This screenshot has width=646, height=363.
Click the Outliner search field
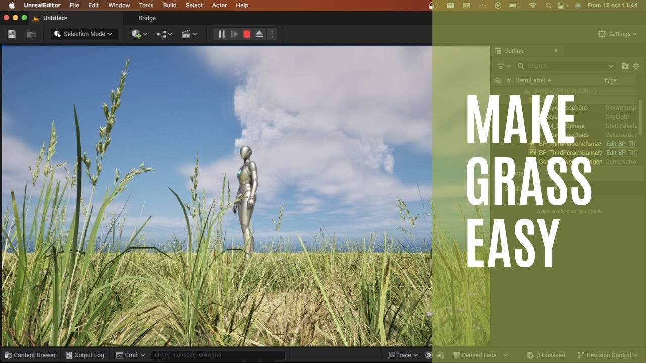pyautogui.click(x=566, y=66)
